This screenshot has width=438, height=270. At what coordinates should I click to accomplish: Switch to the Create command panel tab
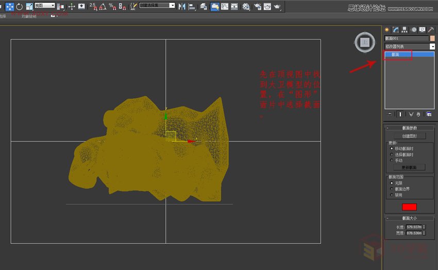tap(387, 29)
